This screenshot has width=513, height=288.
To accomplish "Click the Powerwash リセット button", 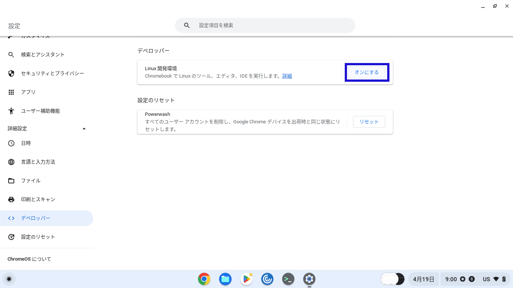I will tap(369, 122).
